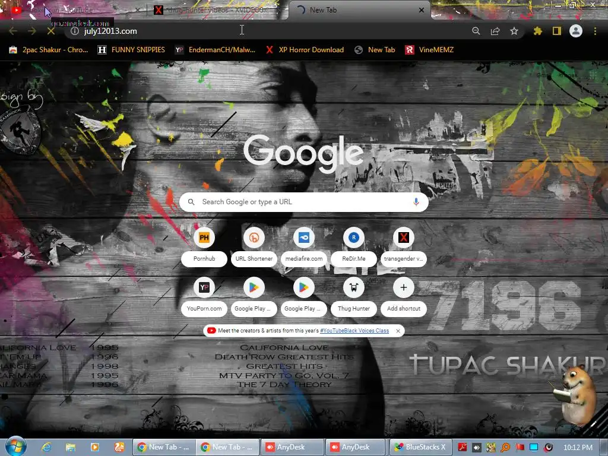Open the mediafire.com shortcut
Image resolution: width=608 pixels, height=456 pixels.
(304, 246)
